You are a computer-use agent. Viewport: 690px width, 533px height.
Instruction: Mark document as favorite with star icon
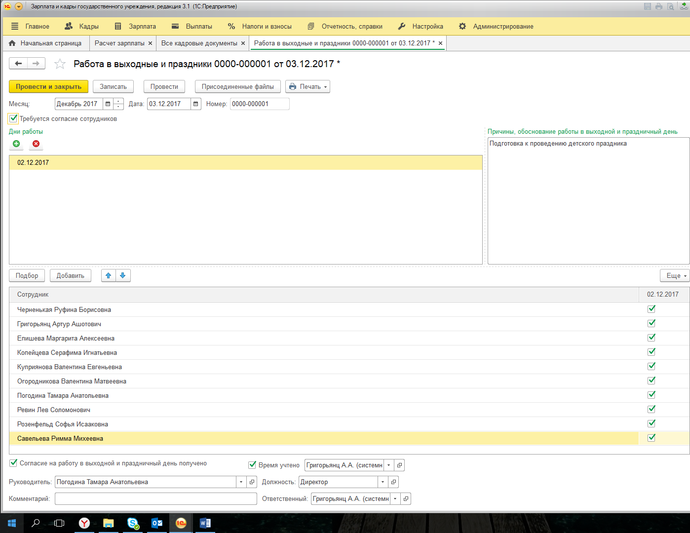click(60, 64)
